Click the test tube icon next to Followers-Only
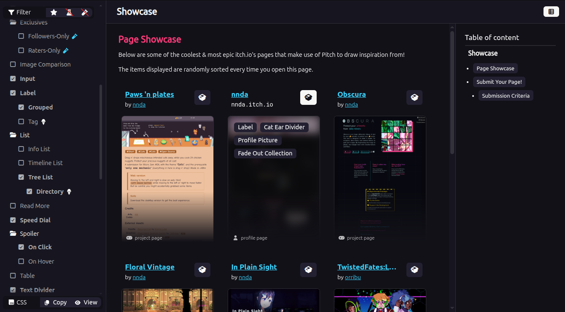This screenshot has width=565, height=312. point(75,36)
